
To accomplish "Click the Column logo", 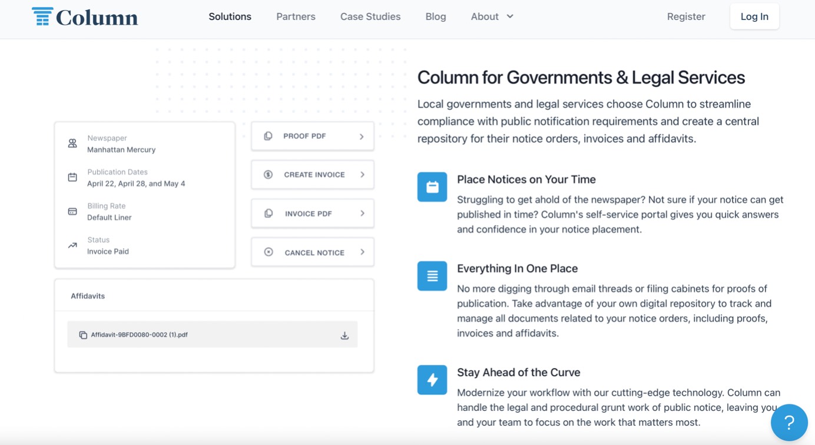I will click(85, 17).
